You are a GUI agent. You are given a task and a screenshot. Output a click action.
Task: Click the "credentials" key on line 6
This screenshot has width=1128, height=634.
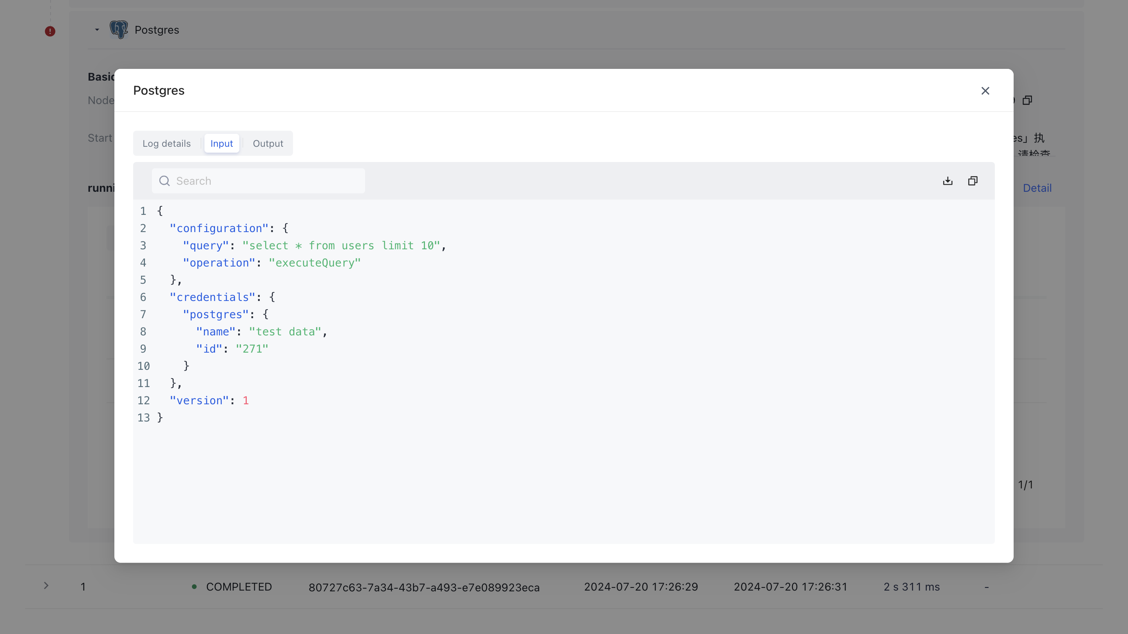[x=212, y=297]
